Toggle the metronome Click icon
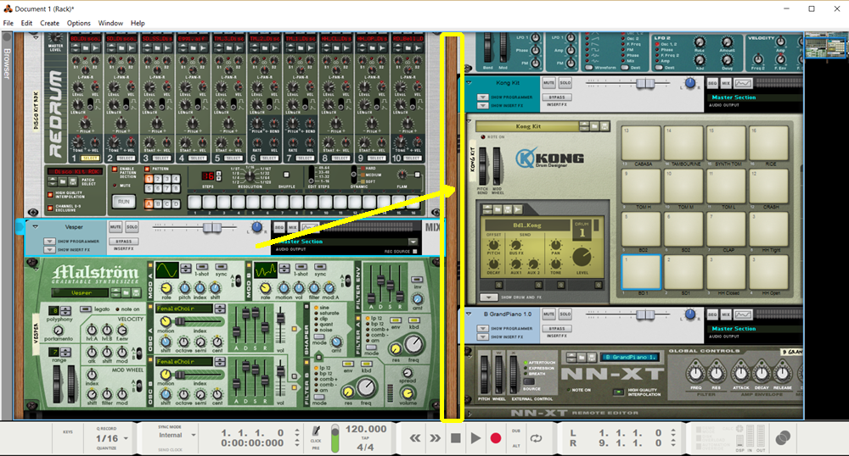Viewport: 849px width, 456px height. click(316, 431)
